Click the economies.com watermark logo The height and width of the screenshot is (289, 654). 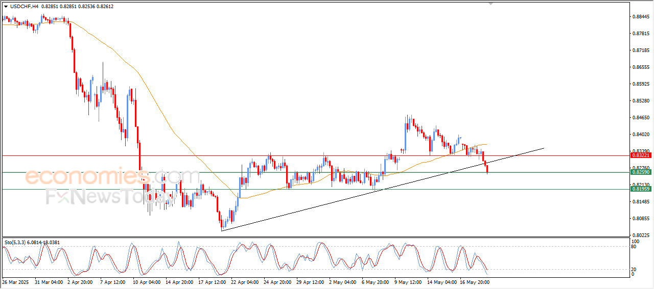[x=105, y=177]
